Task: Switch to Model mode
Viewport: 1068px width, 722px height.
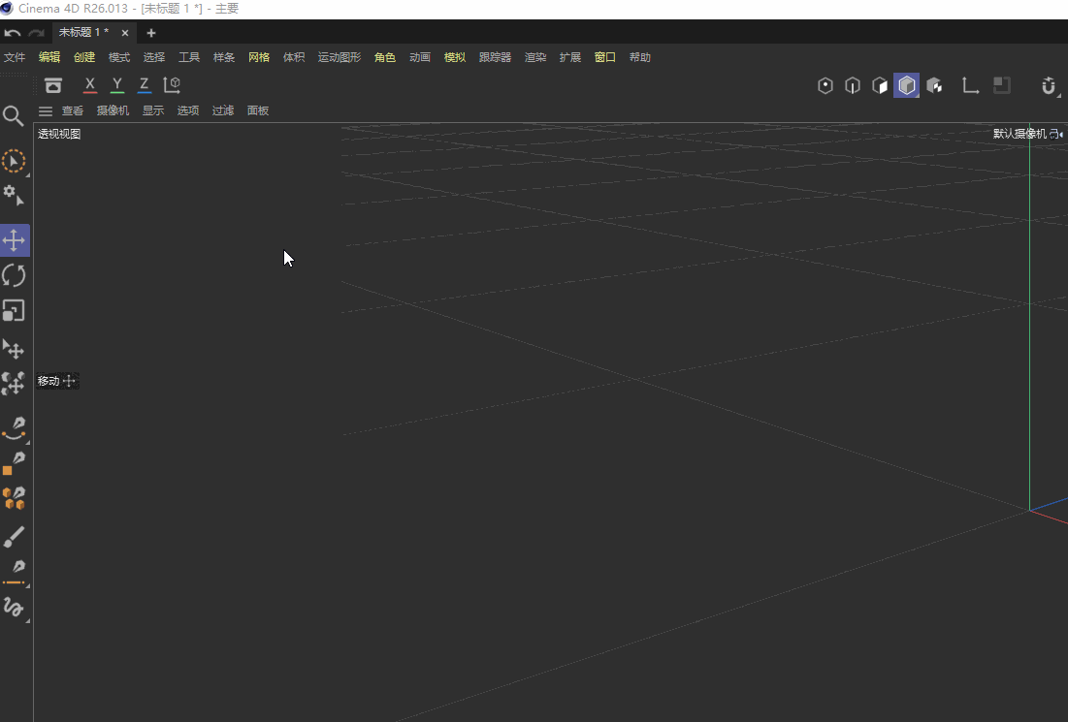Action: [x=907, y=85]
